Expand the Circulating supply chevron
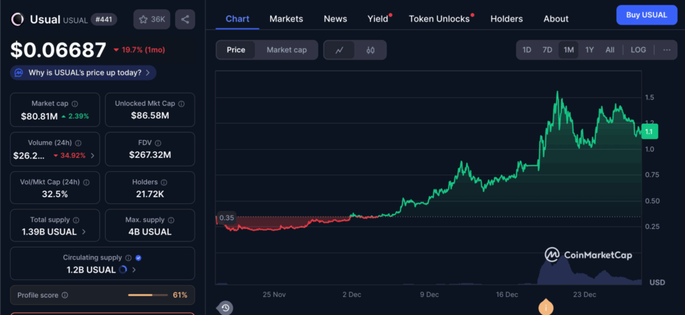This screenshot has height=315, width=685. (134, 270)
